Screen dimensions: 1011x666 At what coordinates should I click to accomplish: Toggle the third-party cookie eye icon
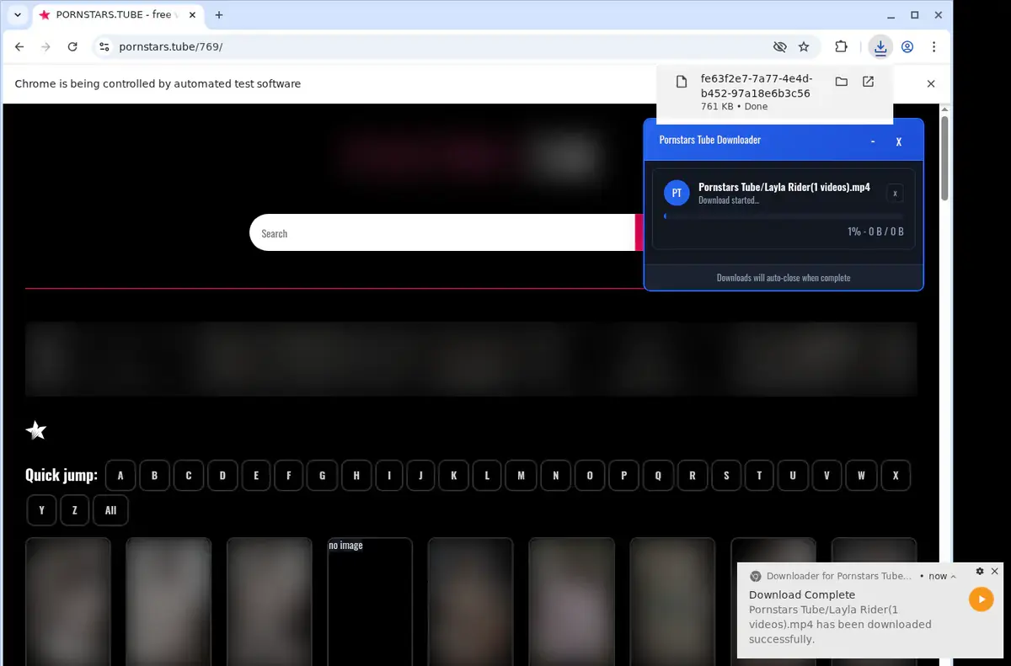pyautogui.click(x=780, y=47)
